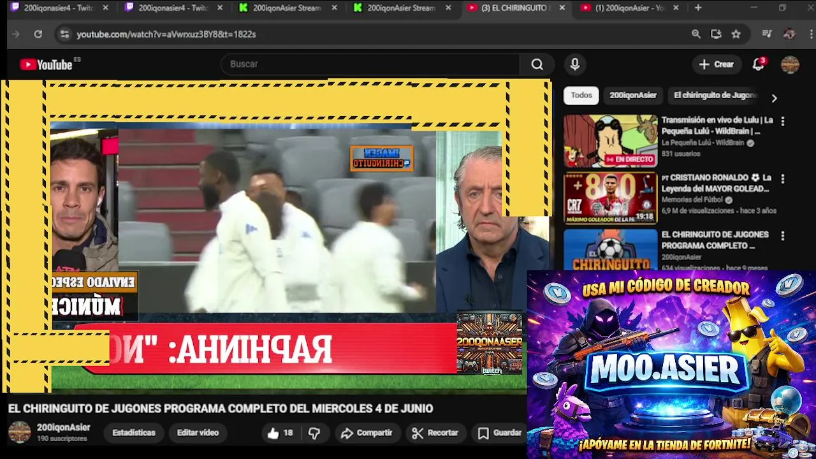
Task: Open options for Lulu live stream video
Action: pyautogui.click(x=783, y=121)
